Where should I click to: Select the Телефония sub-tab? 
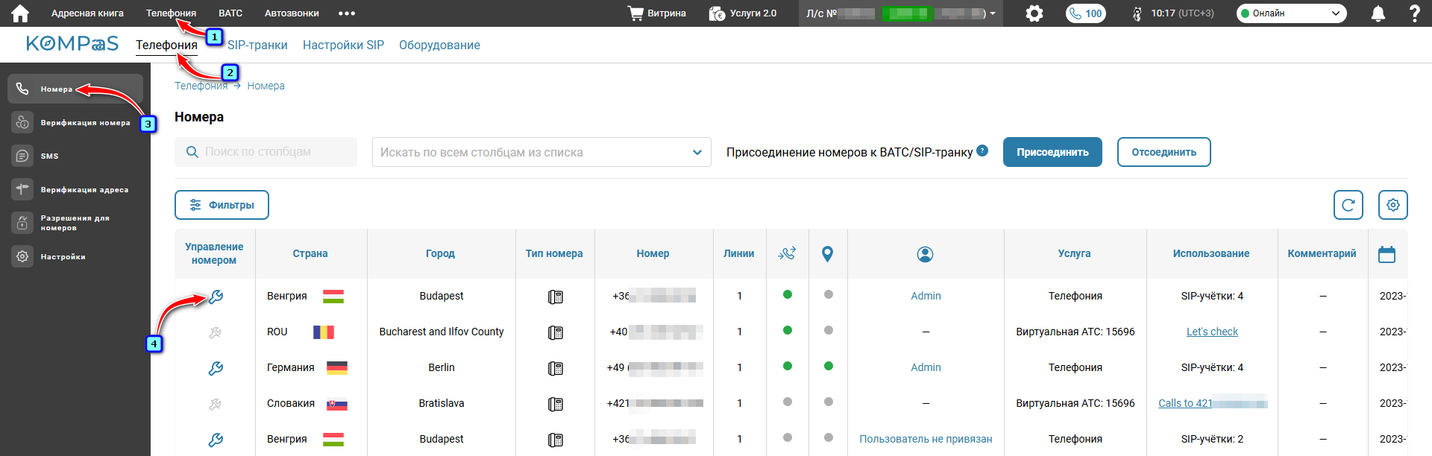click(166, 45)
